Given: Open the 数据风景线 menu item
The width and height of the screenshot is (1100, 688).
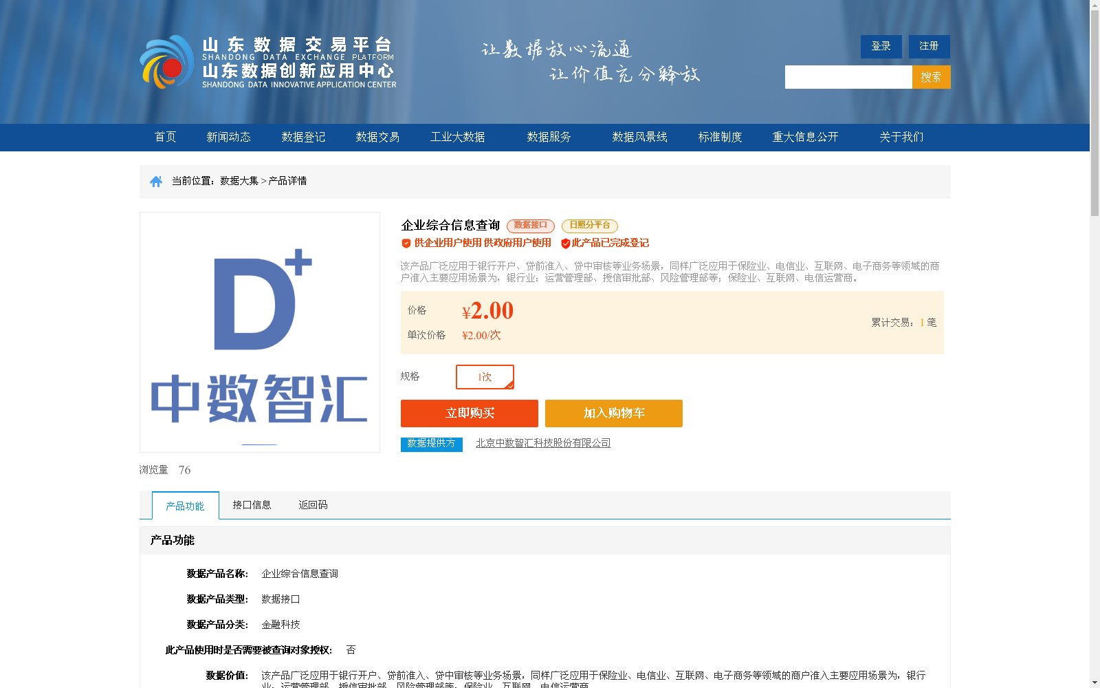Looking at the screenshot, I should 639,137.
